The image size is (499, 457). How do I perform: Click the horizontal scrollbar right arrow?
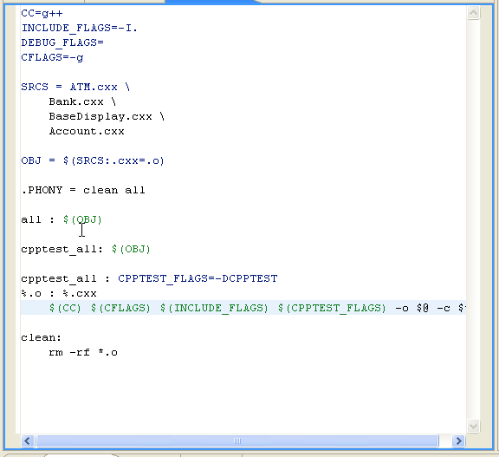pyautogui.click(x=458, y=441)
